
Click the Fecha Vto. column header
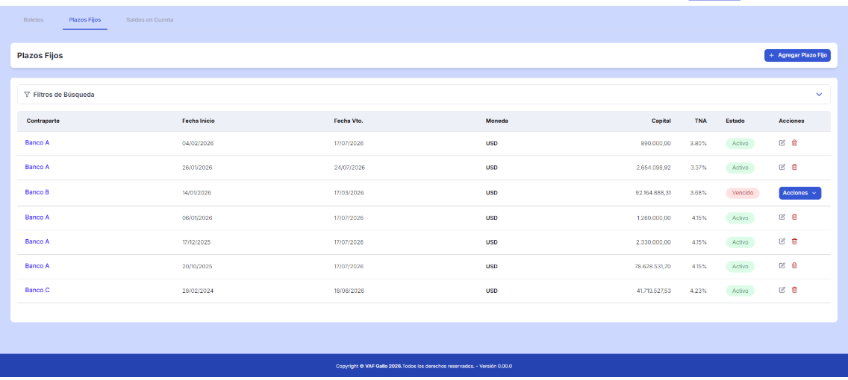[349, 121]
